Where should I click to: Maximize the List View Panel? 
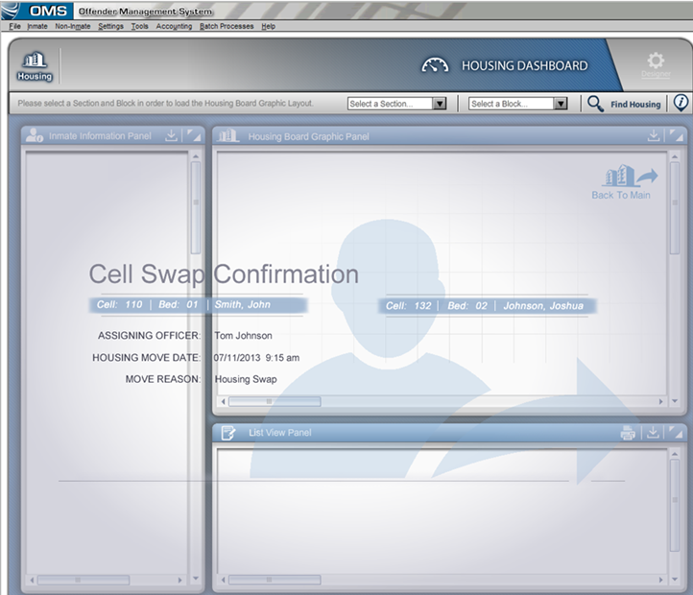tap(676, 434)
